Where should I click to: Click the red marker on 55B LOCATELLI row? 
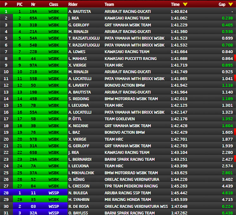(235, 78)
